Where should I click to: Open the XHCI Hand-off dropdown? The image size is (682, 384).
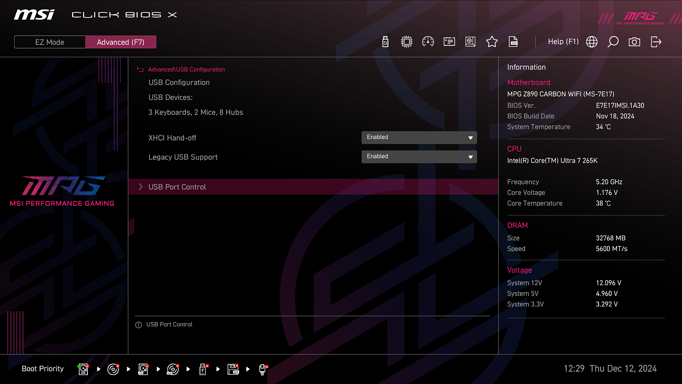(419, 137)
